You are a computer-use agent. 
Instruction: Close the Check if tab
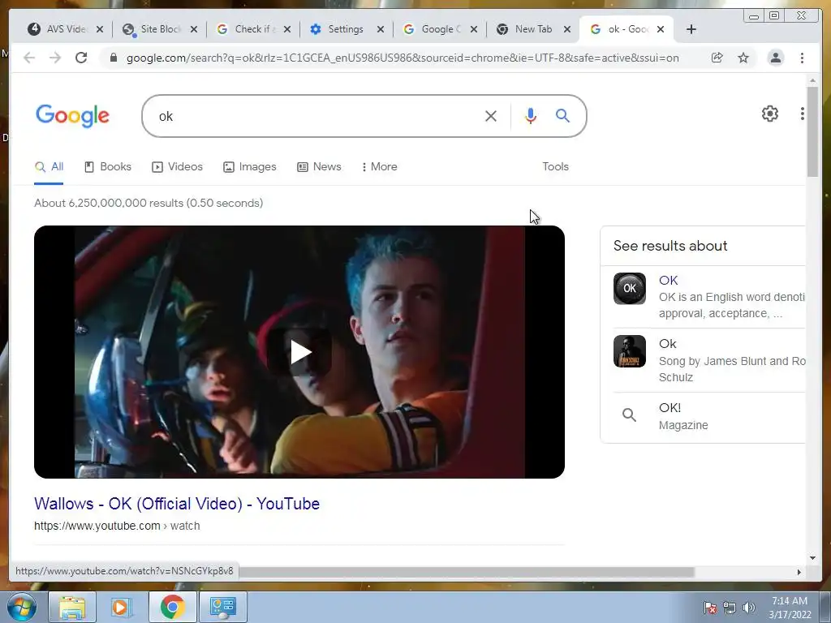pos(287,29)
